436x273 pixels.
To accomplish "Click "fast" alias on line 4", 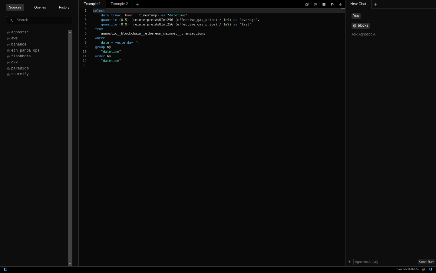I will [x=245, y=24].
